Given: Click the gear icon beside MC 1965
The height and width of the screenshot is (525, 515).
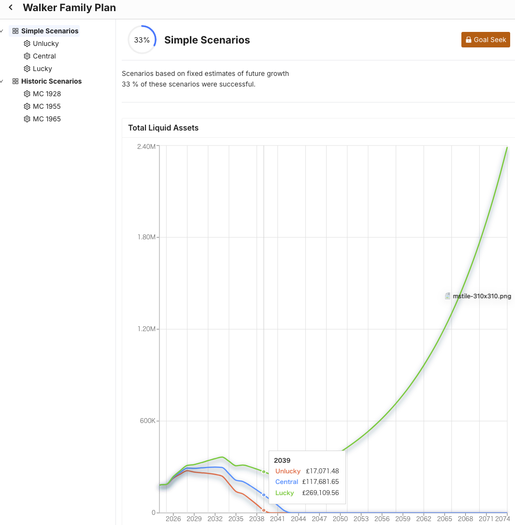Looking at the screenshot, I should (x=27, y=119).
